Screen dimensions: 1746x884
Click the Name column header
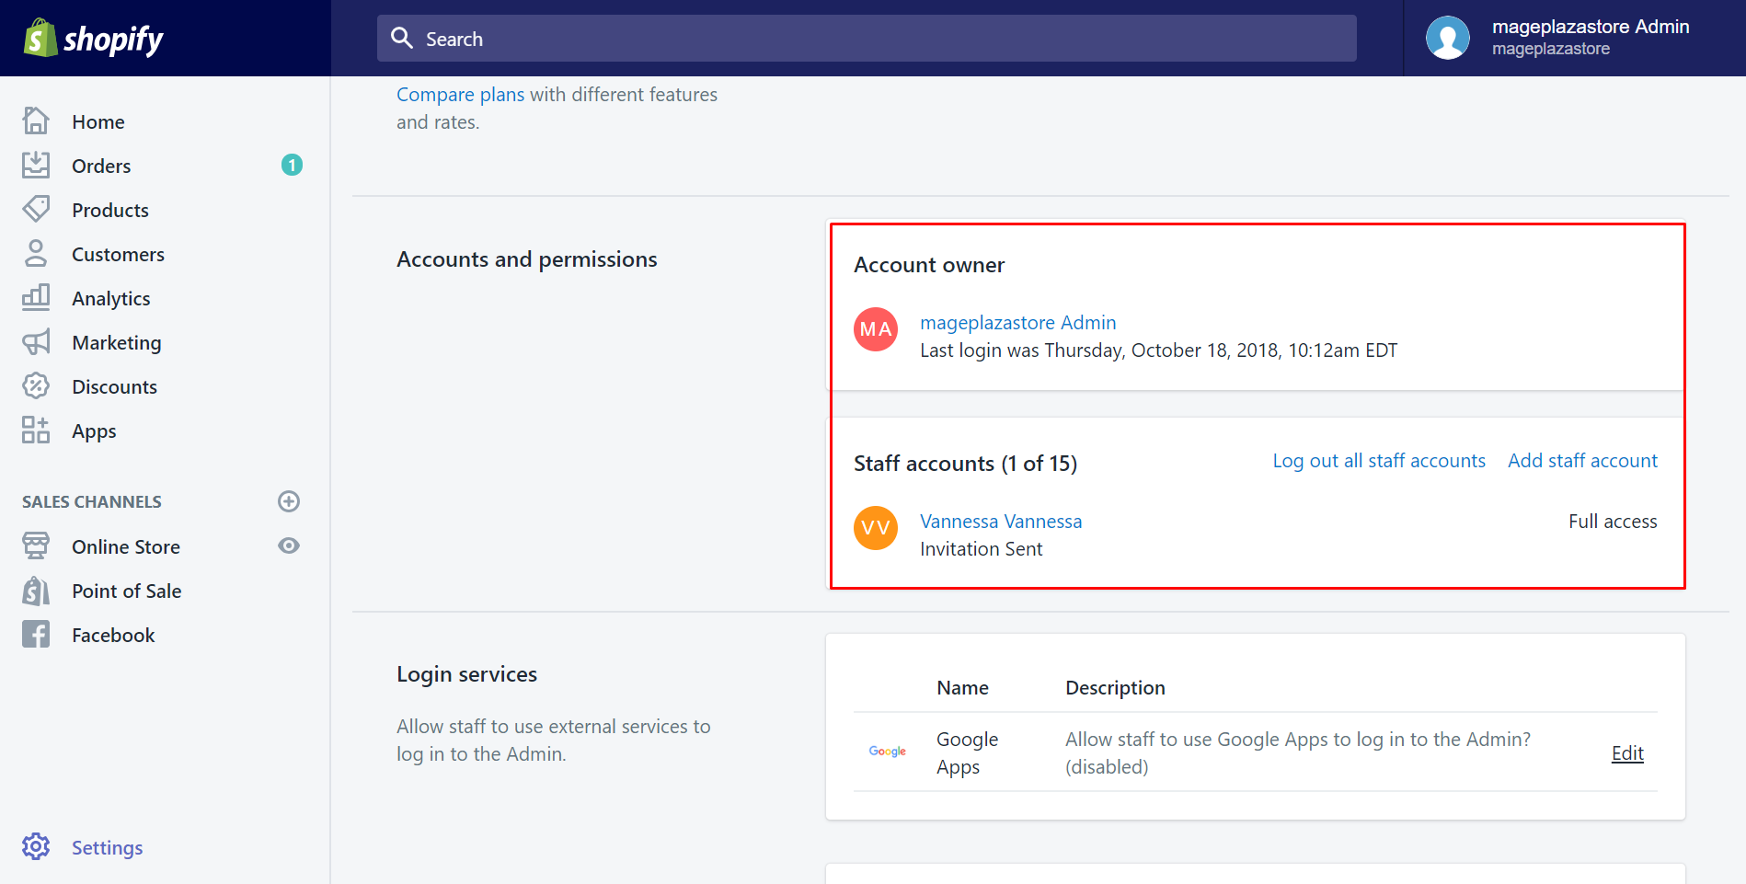point(962,688)
